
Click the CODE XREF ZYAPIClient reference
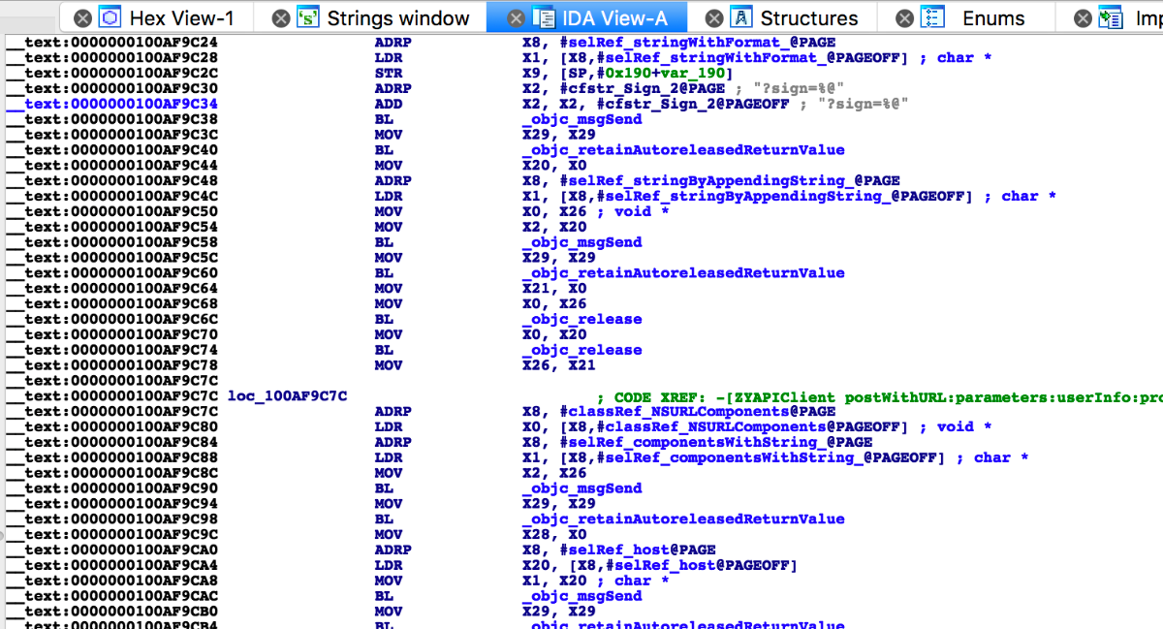[x=877, y=395]
